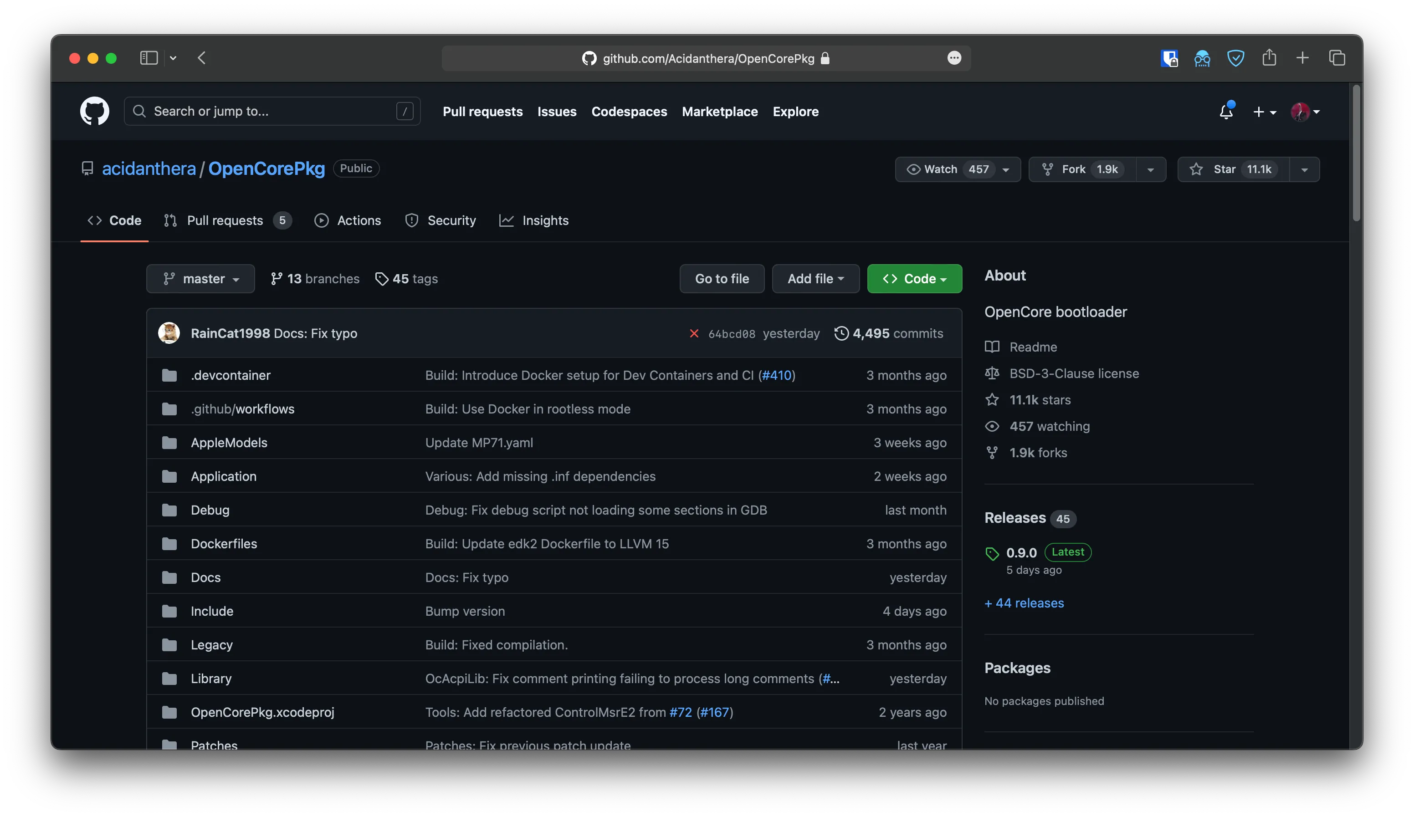Star the repository
The height and width of the screenshot is (817, 1414).
coord(1233,169)
